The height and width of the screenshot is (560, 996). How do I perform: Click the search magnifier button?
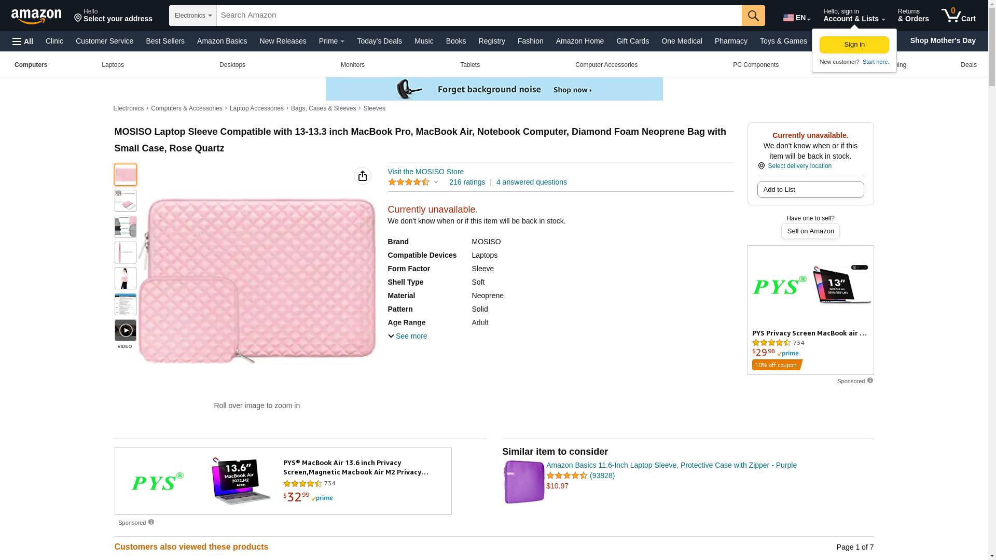click(x=753, y=16)
